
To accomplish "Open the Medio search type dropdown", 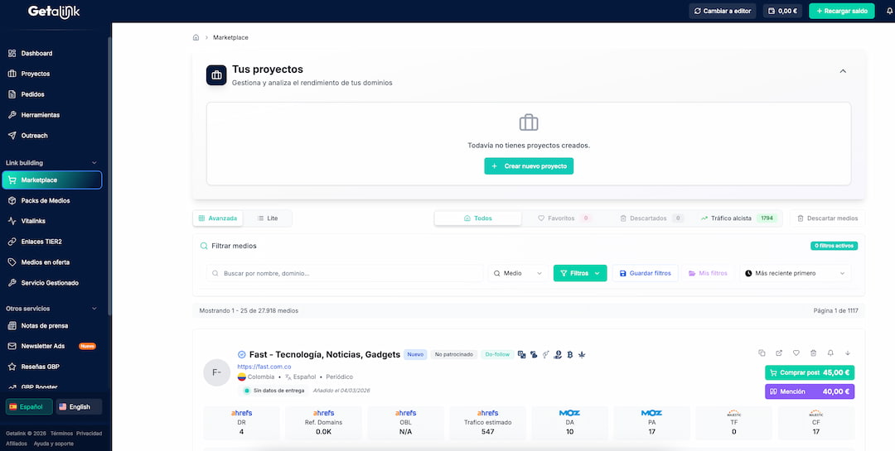I will pyautogui.click(x=518, y=273).
